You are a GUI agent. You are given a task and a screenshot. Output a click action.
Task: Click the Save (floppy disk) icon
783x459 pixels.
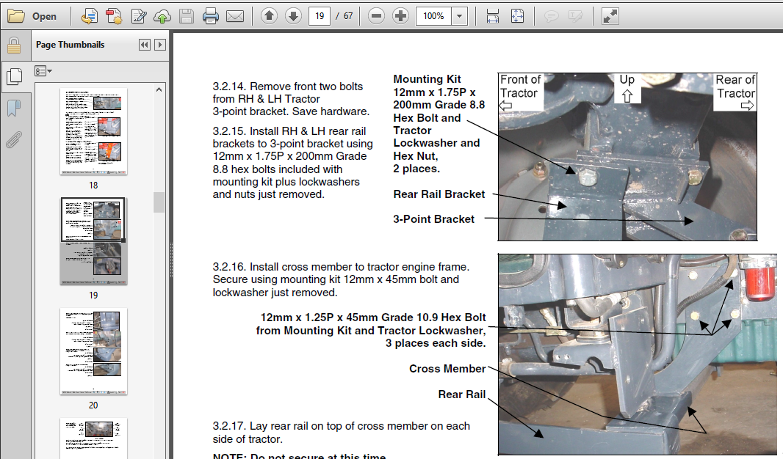187,16
